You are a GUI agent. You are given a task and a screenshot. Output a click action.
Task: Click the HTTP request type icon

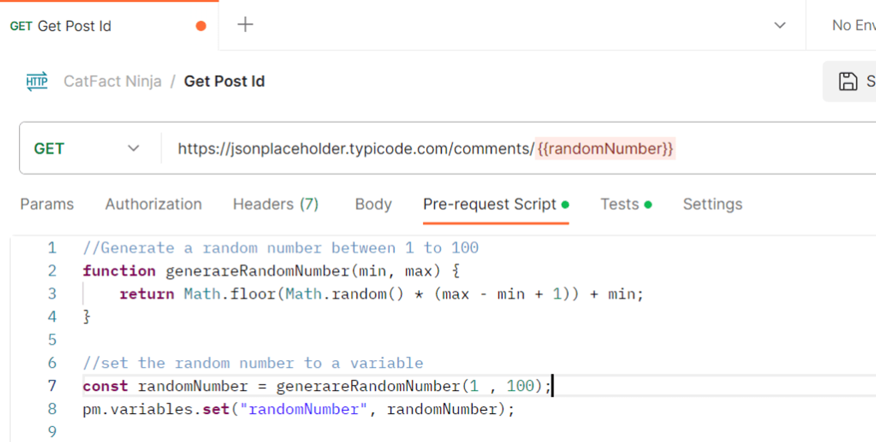pos(37,81)
